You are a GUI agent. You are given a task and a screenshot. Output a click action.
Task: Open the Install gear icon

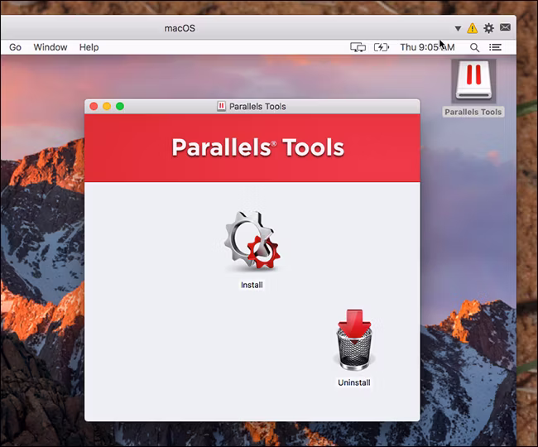coord(252,241)
